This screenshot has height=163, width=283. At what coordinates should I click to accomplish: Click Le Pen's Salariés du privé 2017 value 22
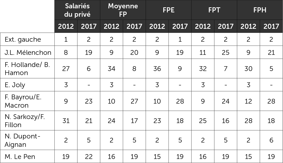(x=89, y=157)
